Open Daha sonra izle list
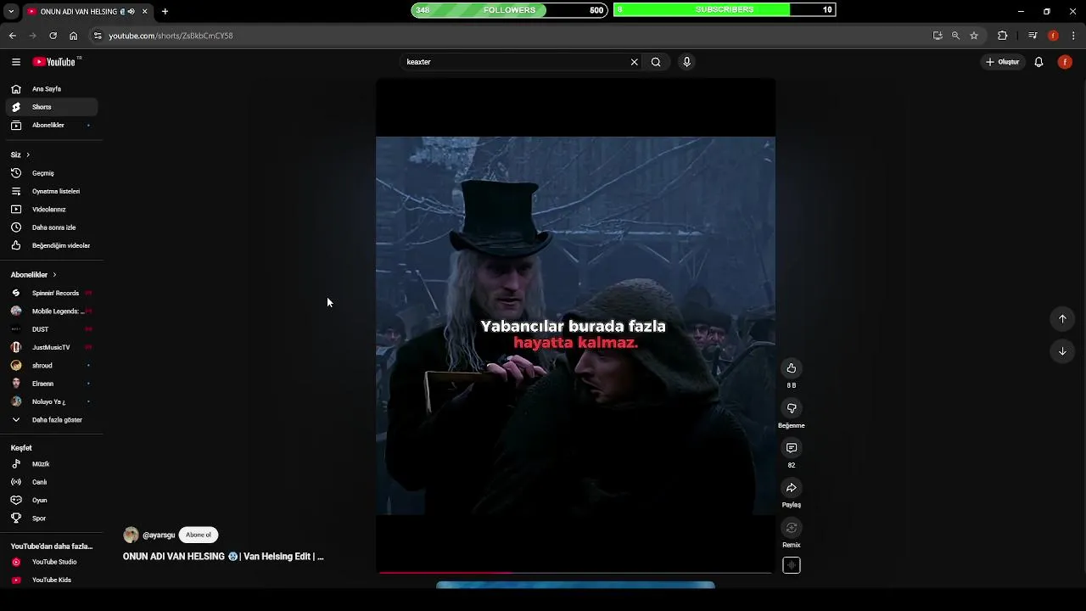 pyautogui.click(x=52, y=227)
